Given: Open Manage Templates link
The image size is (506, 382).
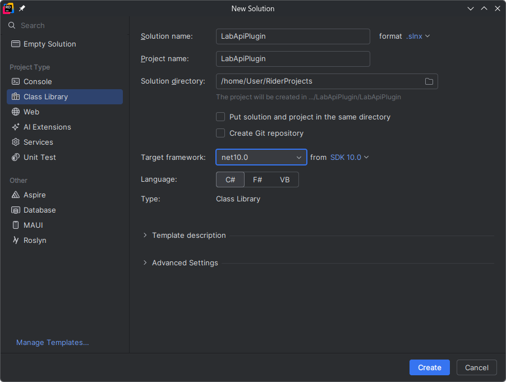Looking at the screenshot, I should [53, 342].
